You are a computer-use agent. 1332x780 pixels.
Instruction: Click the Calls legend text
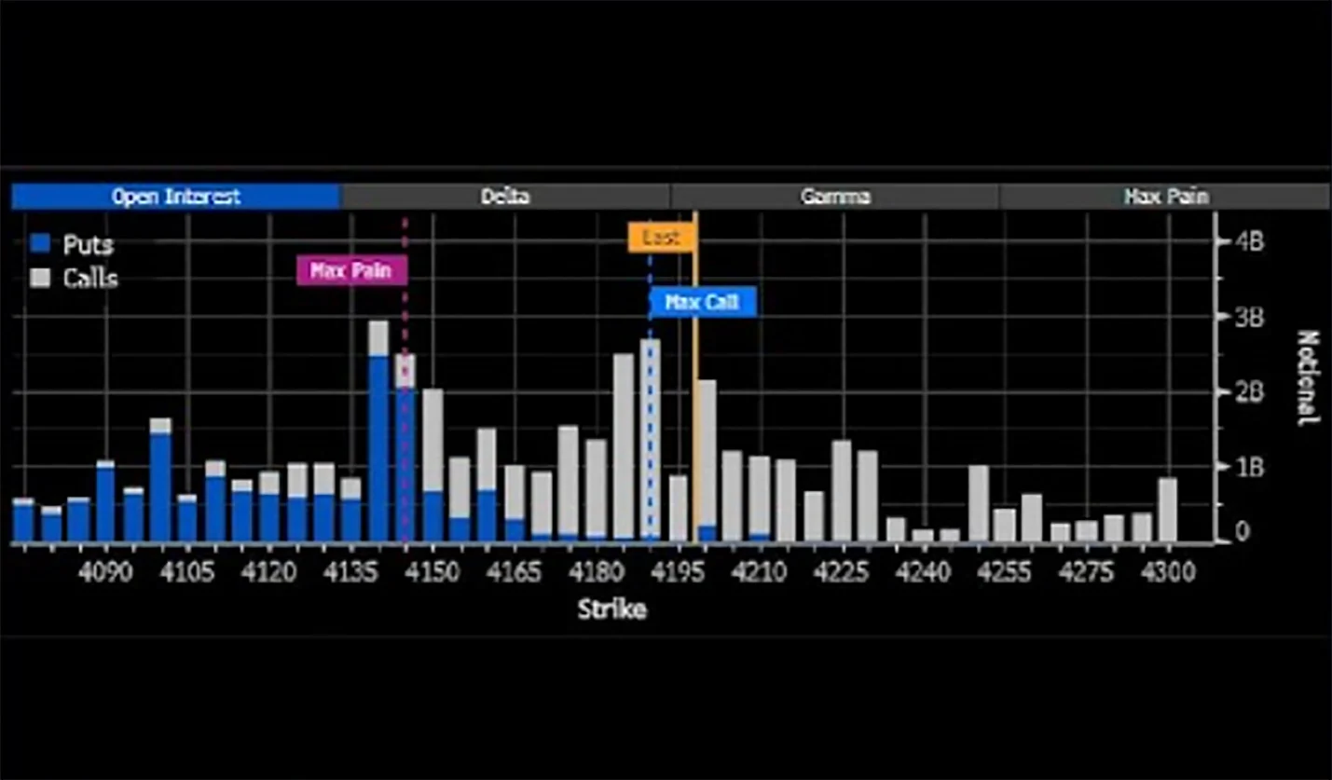(90, 279)
